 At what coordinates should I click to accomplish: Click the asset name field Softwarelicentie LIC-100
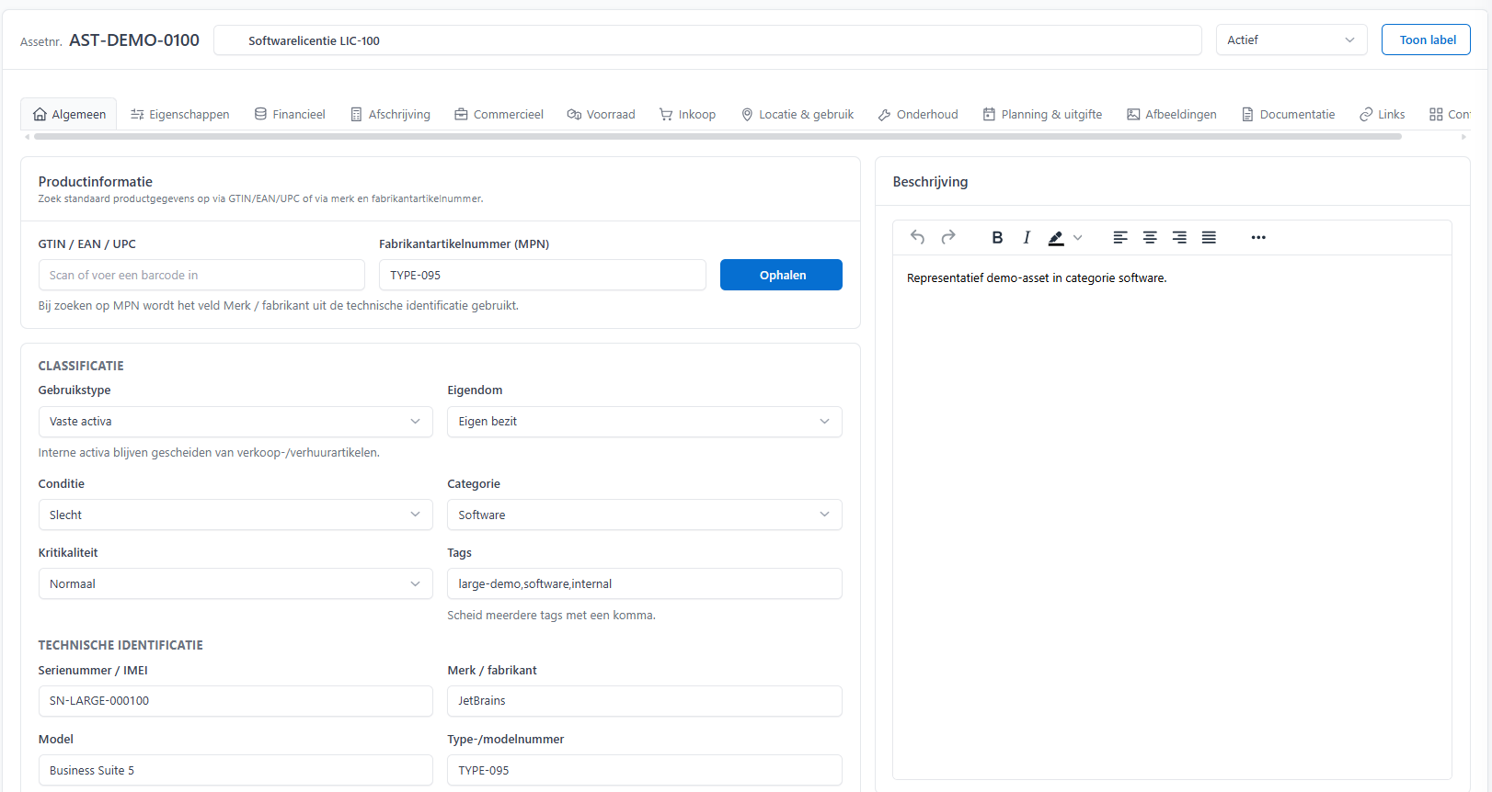tap(707, 40)
